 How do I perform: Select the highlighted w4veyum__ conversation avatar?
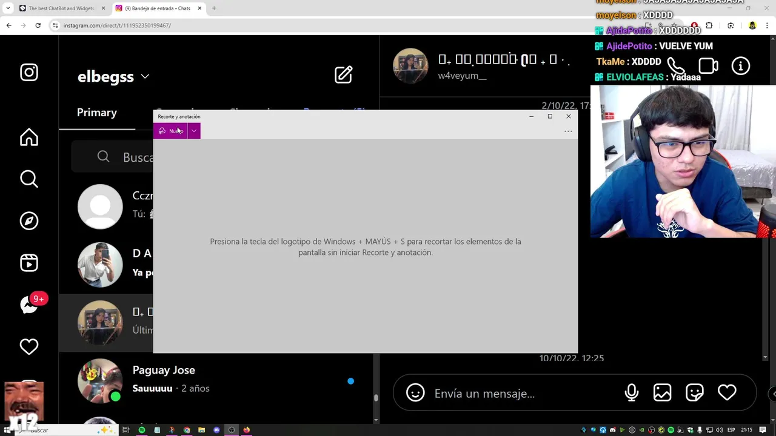tap(100, 323)
